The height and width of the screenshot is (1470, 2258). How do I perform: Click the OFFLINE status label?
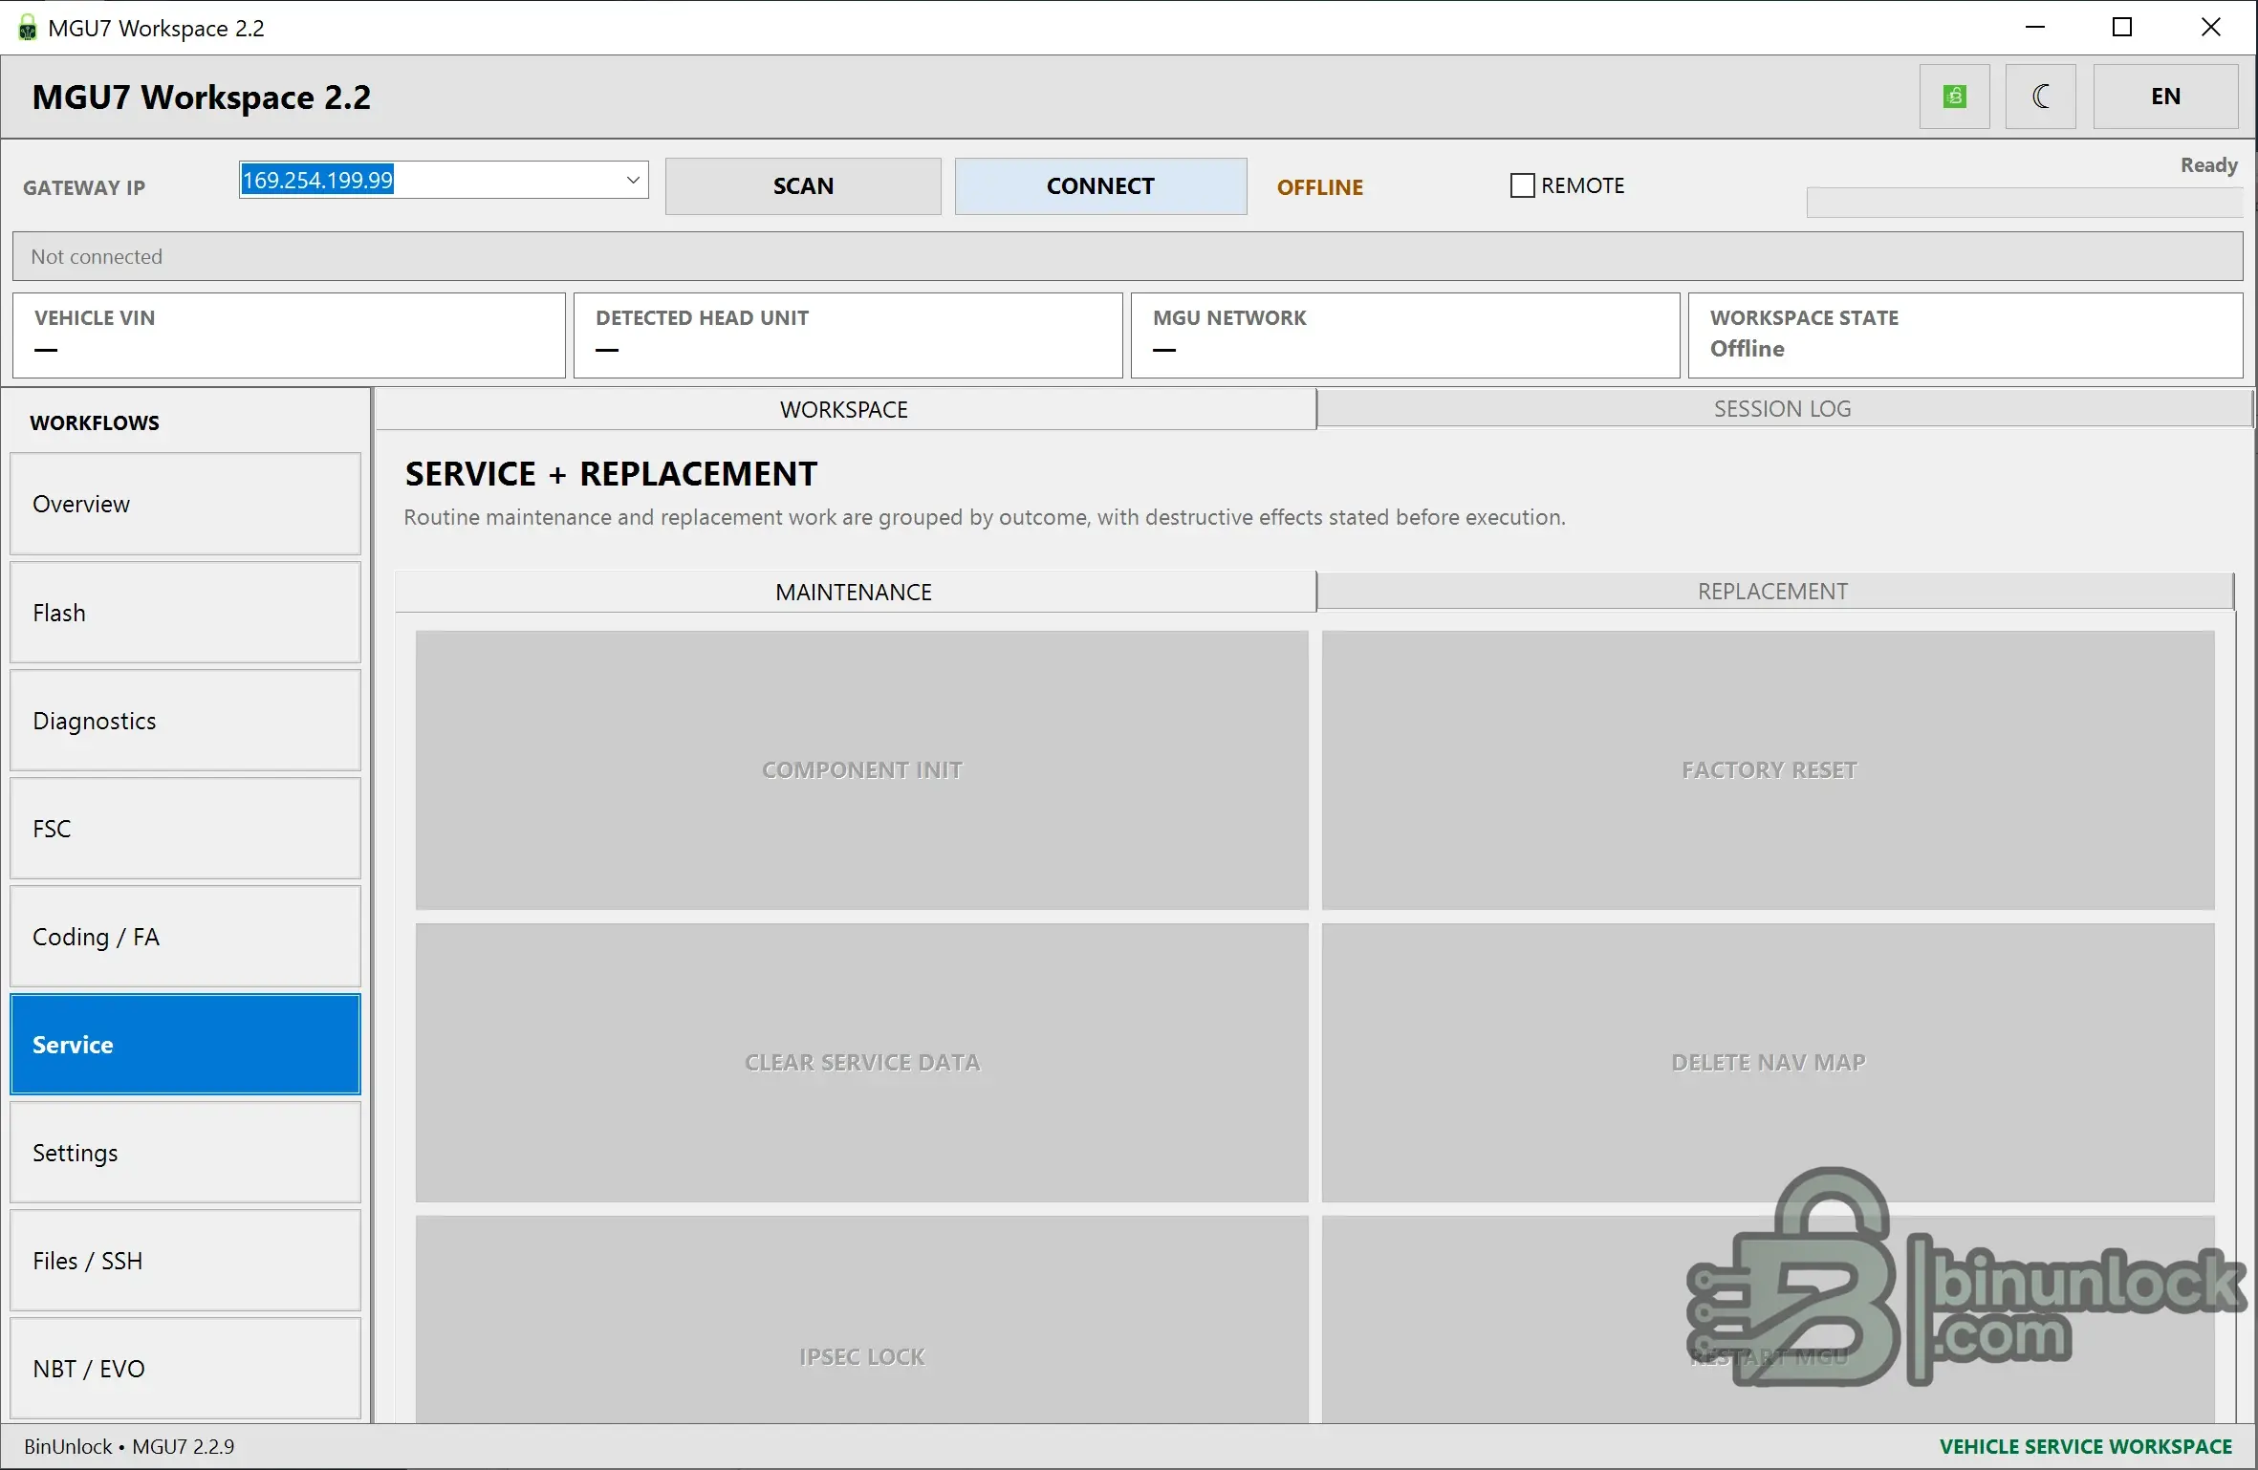(x=1320, y=187)
